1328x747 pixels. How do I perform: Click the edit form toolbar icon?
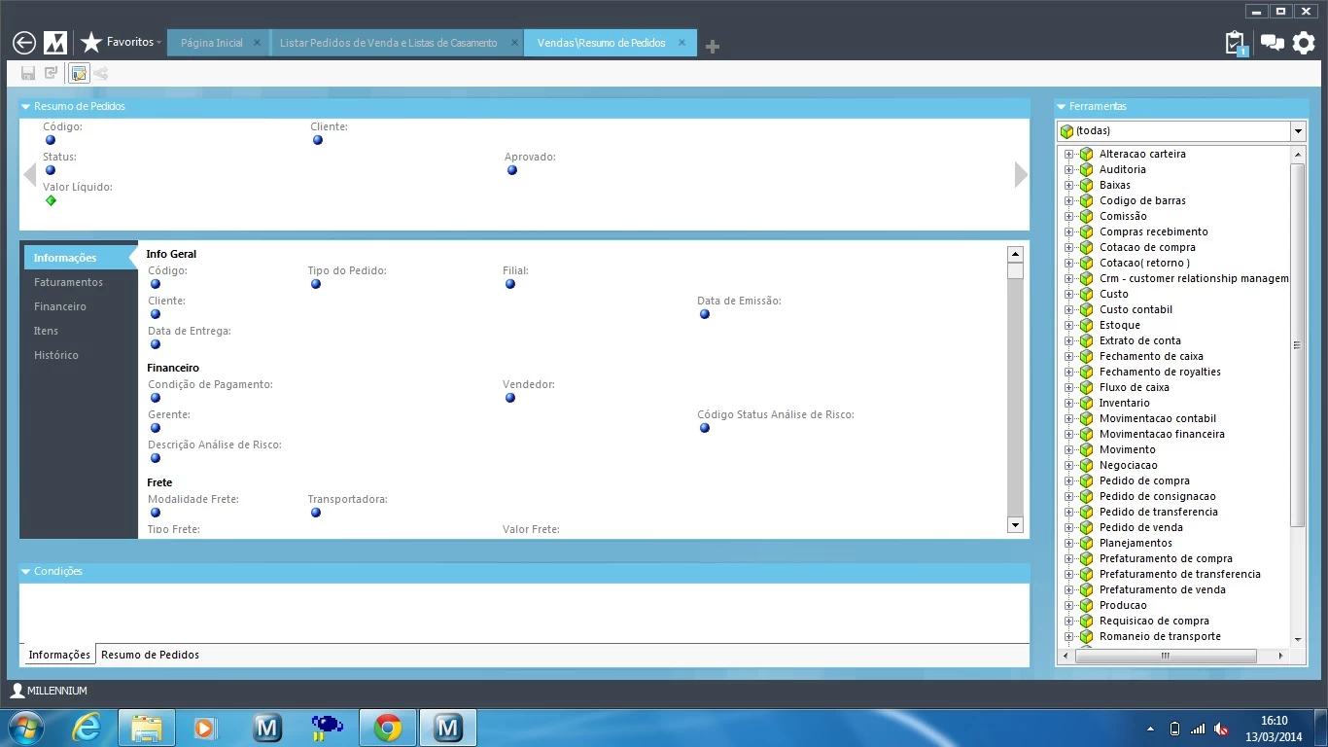coord(79,73)
